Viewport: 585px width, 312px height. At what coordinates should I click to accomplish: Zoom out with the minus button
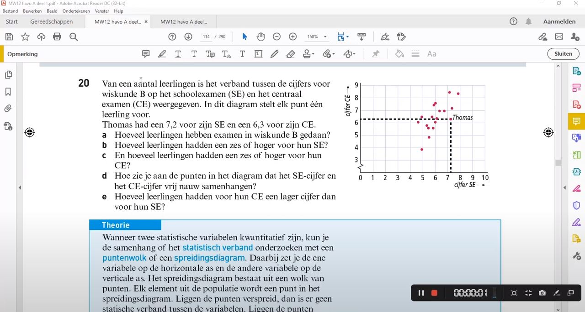pos(277,37)
